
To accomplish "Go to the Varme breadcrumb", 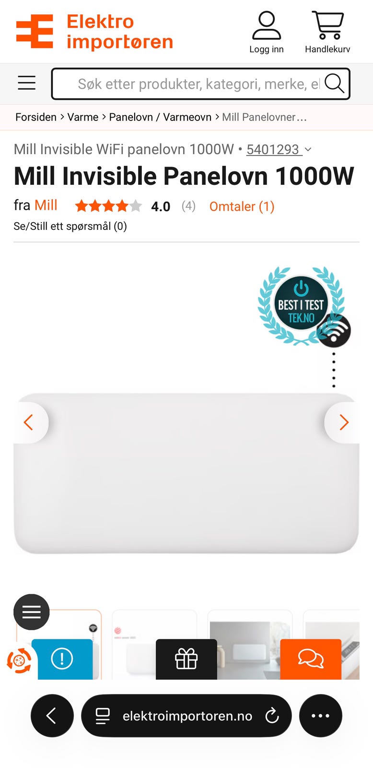I will tap(83, 117).
